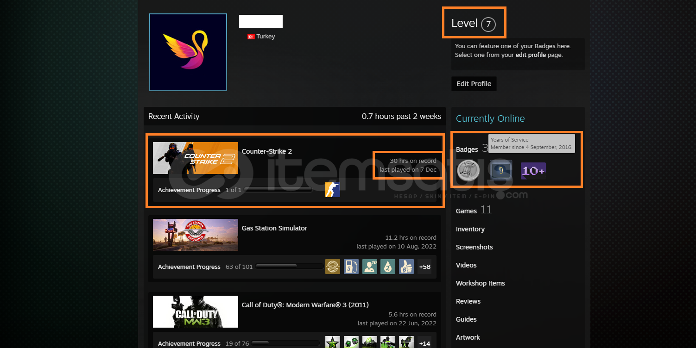The image size is (696, 348).
Task: Open the Guides link
Action: 466,319
